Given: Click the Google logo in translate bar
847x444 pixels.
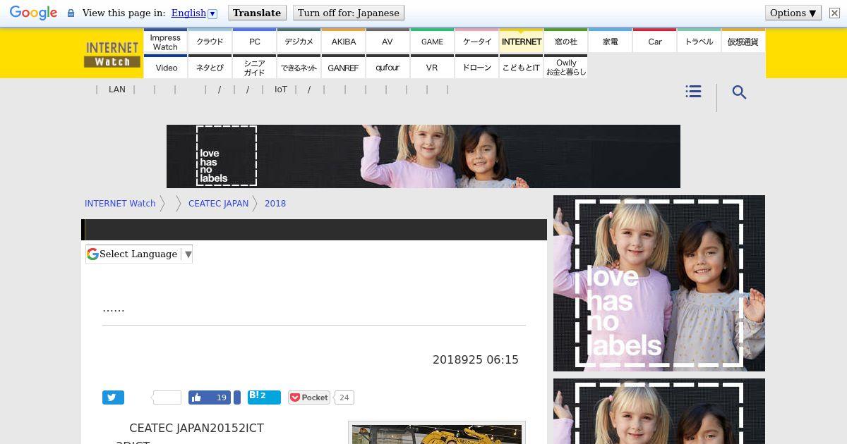Looking at the screenshot, I should click(x=33, y=13).
